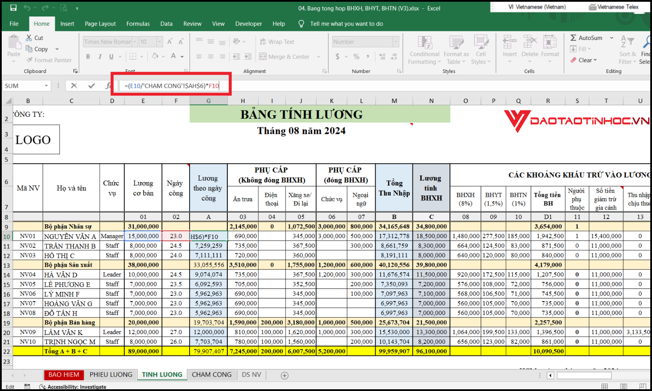The width and height of the screenshot is (652, 391).
Task: Open the font size dropdown
Action: pos(160,42)
